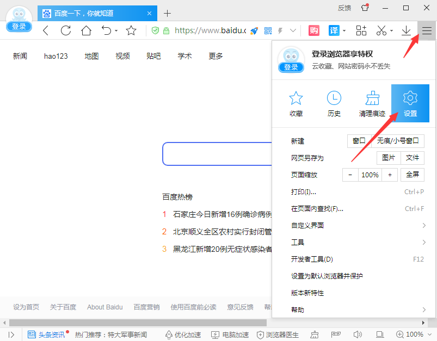This screenshot has width=437, height=341.
Task: Switch to the 百度一下，你就知道 tab
Action: (97, 13)
